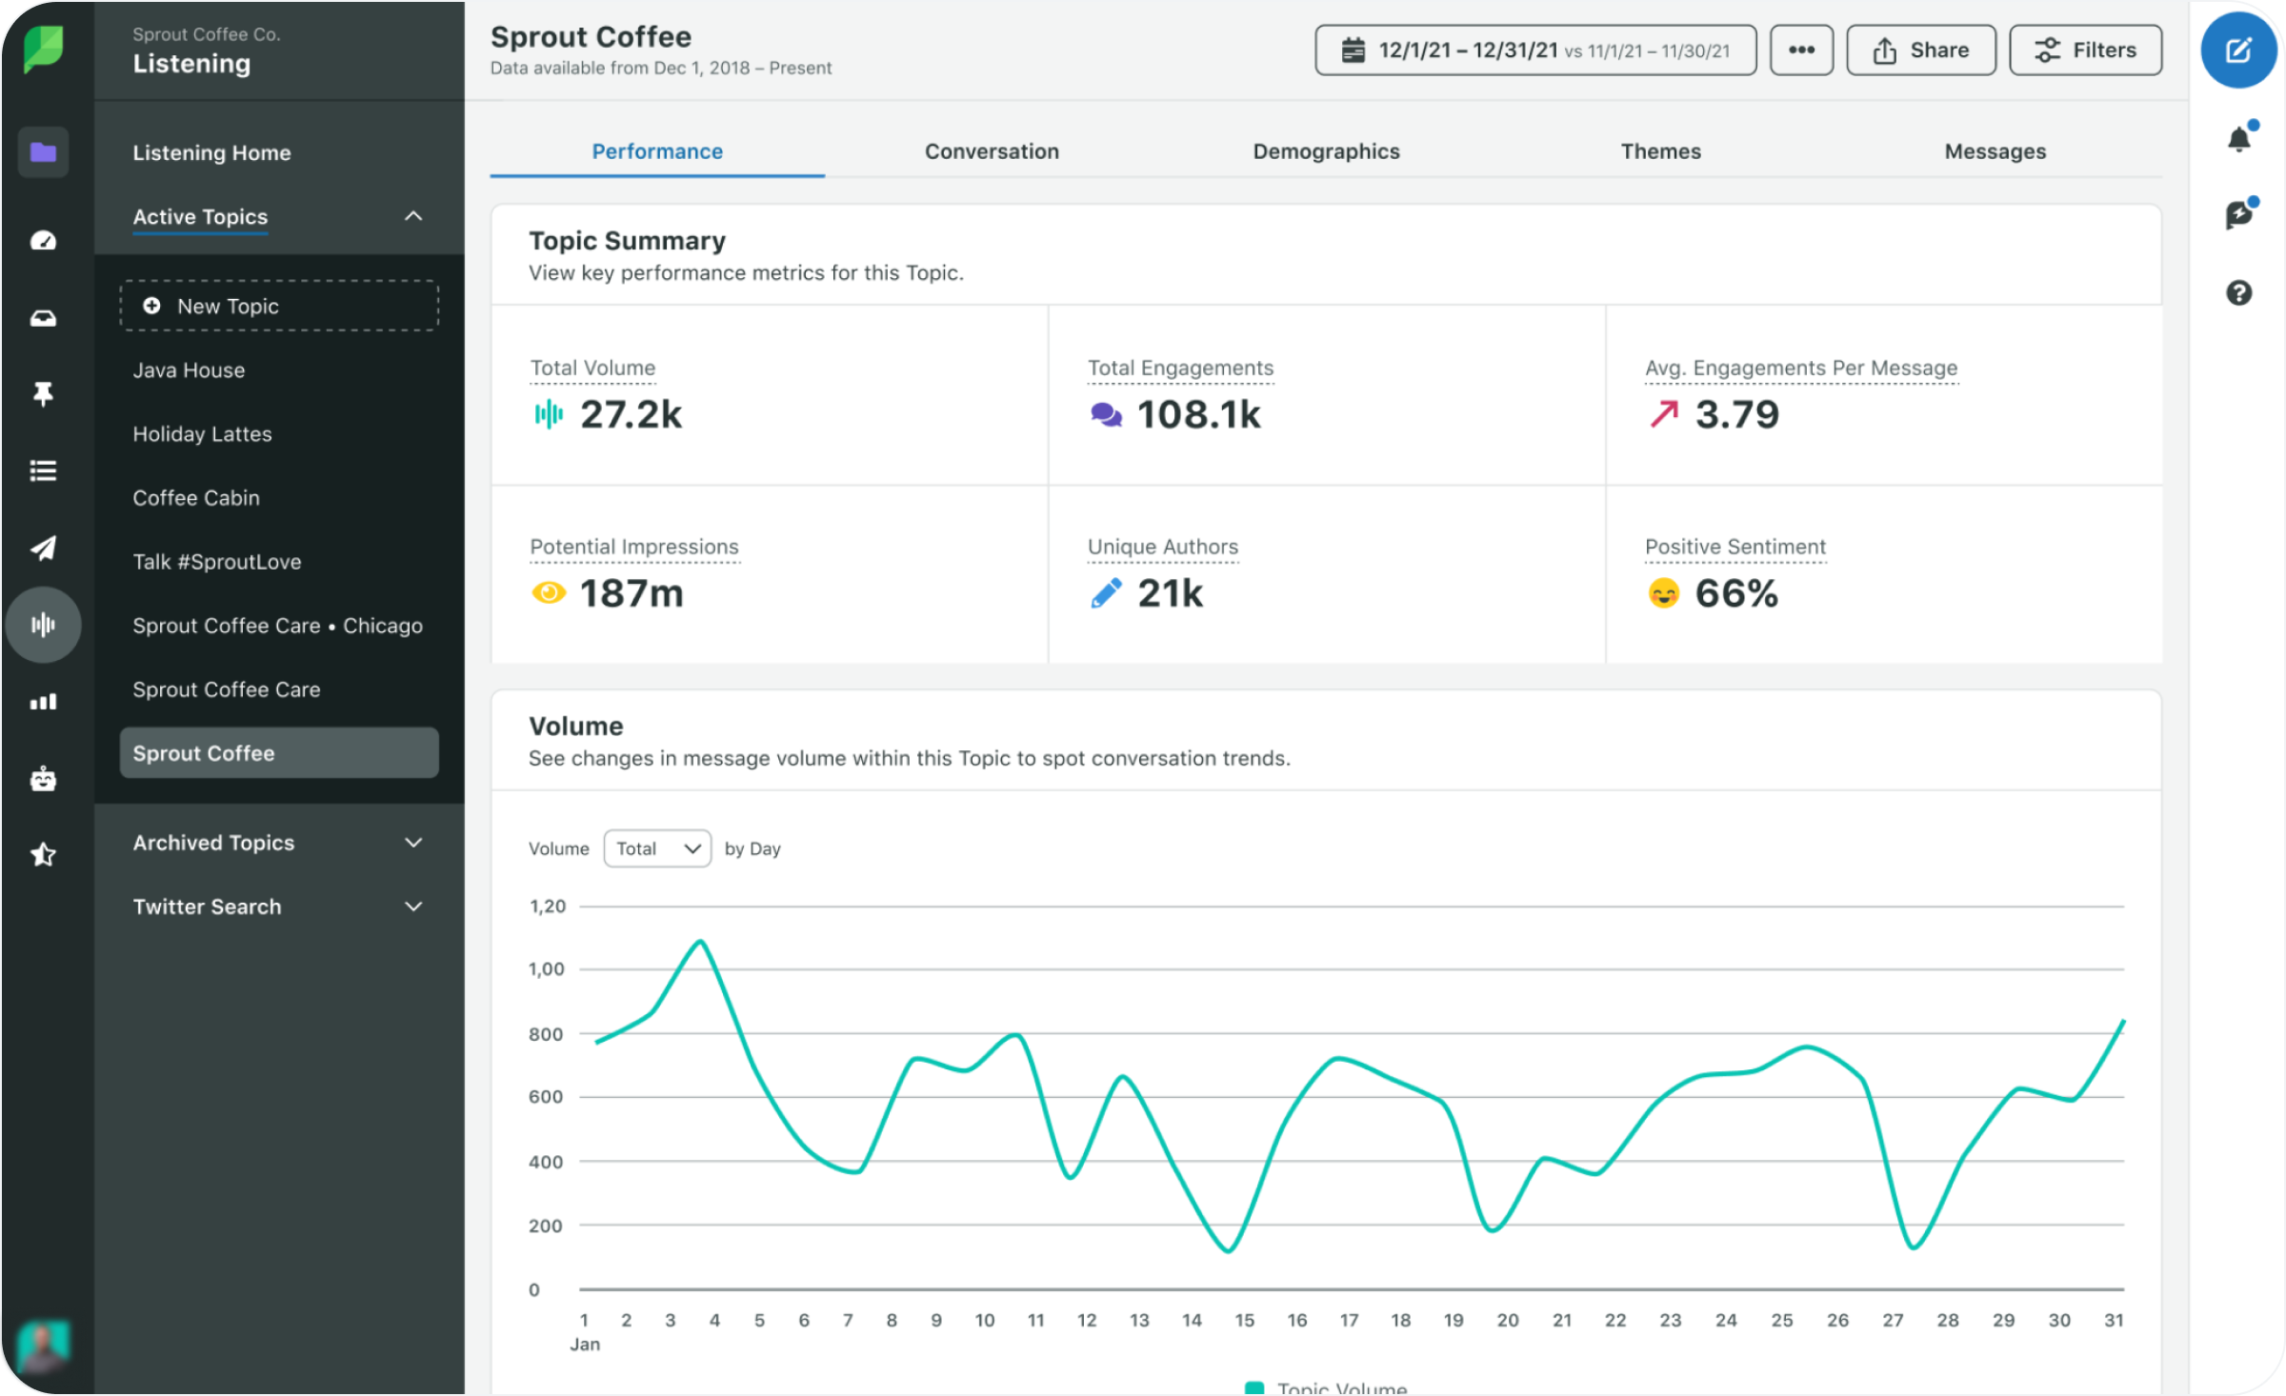The image size is (2286, 1396).
Task: Go to Listening Home
Action: pos(211,152)
